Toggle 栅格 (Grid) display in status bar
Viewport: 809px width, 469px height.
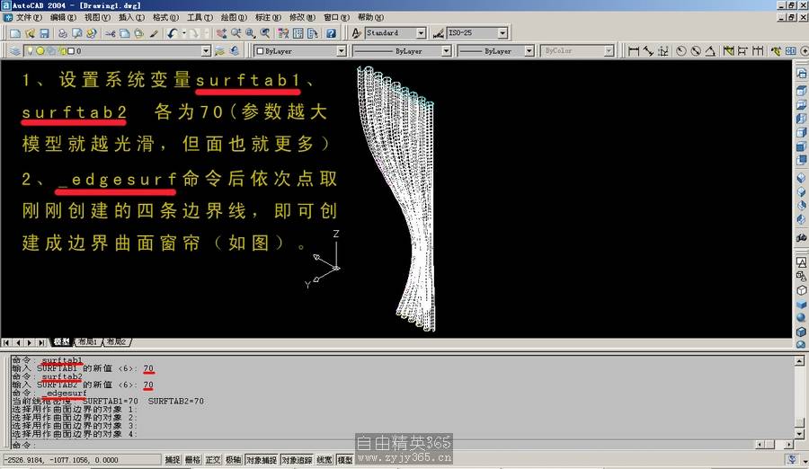[x=192, y=460]
